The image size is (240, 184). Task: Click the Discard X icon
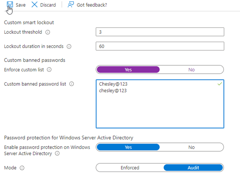click(34, 5)
